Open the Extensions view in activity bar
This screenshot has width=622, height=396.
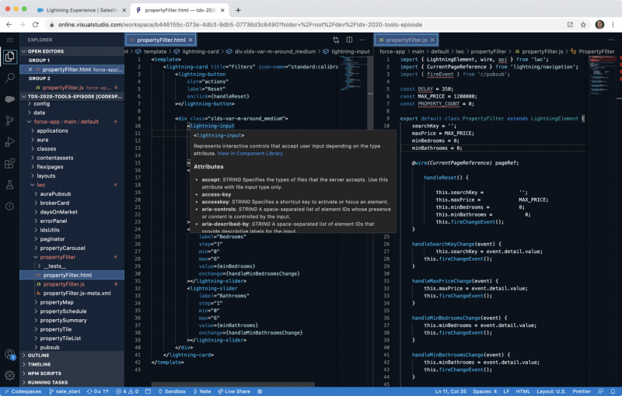coord(9,164)
